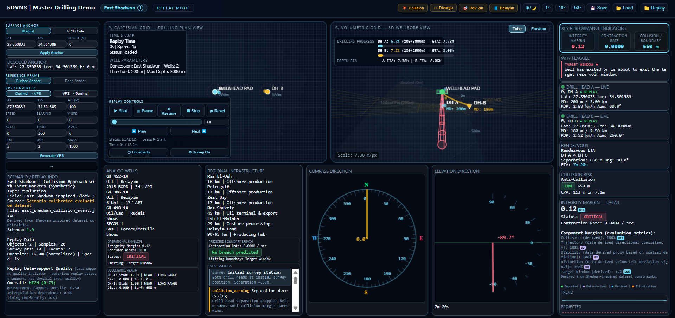Click the replay timeline slider handle
The width and height of the screenshot is (675, 318).
pyautogui.click(x=114, y=122)
